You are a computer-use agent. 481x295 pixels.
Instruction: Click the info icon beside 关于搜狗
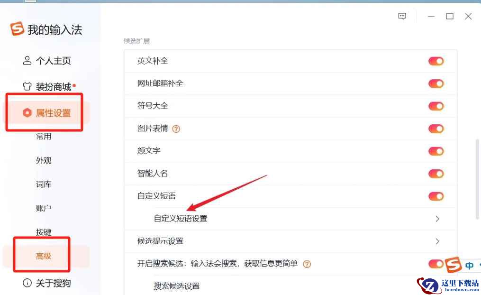pos(27,283)
